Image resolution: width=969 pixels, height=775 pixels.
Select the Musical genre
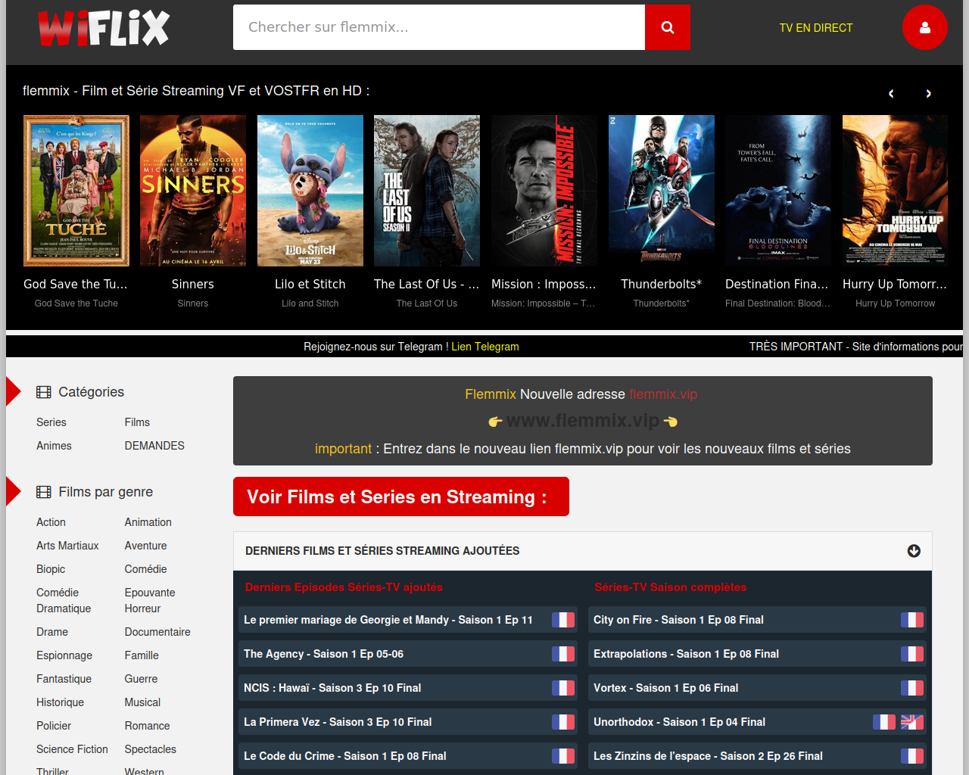(142, 702)
